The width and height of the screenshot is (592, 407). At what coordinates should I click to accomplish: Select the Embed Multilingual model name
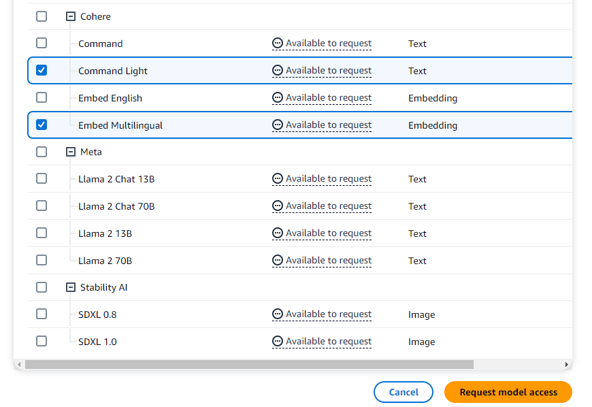click(120, 125)
